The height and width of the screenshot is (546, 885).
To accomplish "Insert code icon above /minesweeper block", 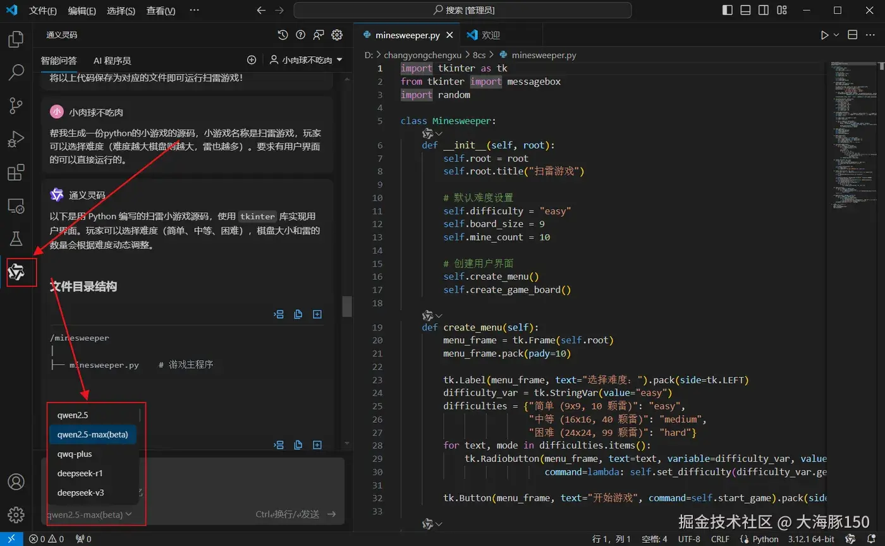I will (x=279, y=314).
